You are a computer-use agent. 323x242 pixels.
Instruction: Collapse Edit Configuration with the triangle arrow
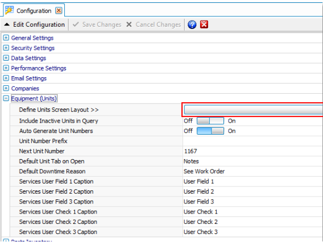7,24
